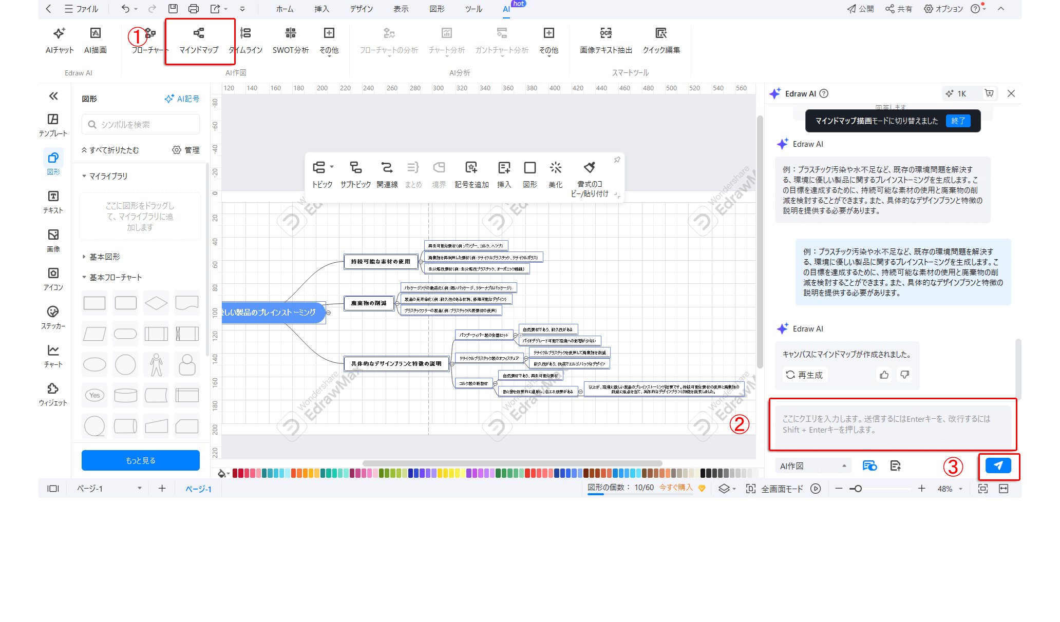
Task: Click the 画像テキスト抽出 OCR tool
Action: pyautogui.click(x=606, y=40)
